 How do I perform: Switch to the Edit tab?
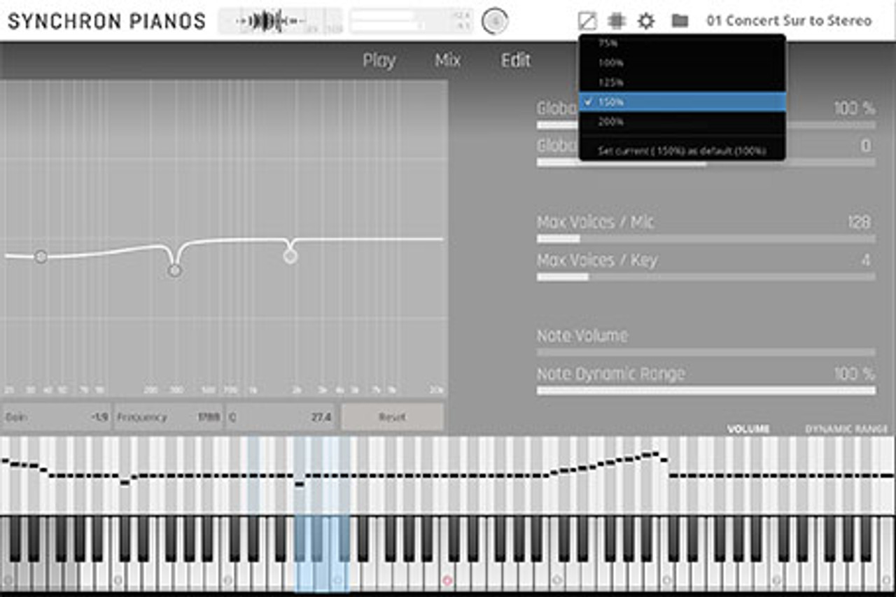pos(516,60)
